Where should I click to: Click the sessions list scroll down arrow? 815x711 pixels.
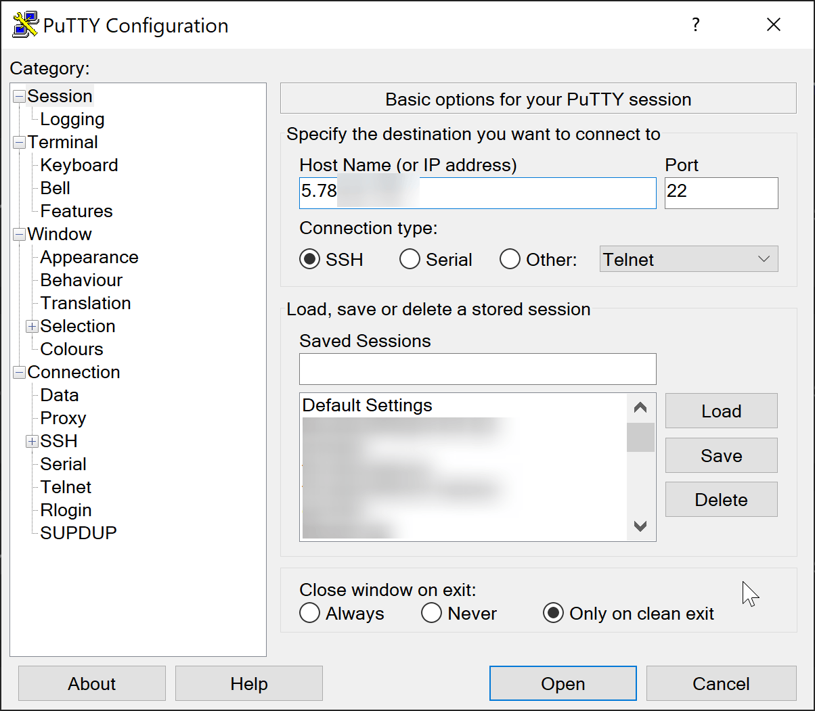(640, 526)
